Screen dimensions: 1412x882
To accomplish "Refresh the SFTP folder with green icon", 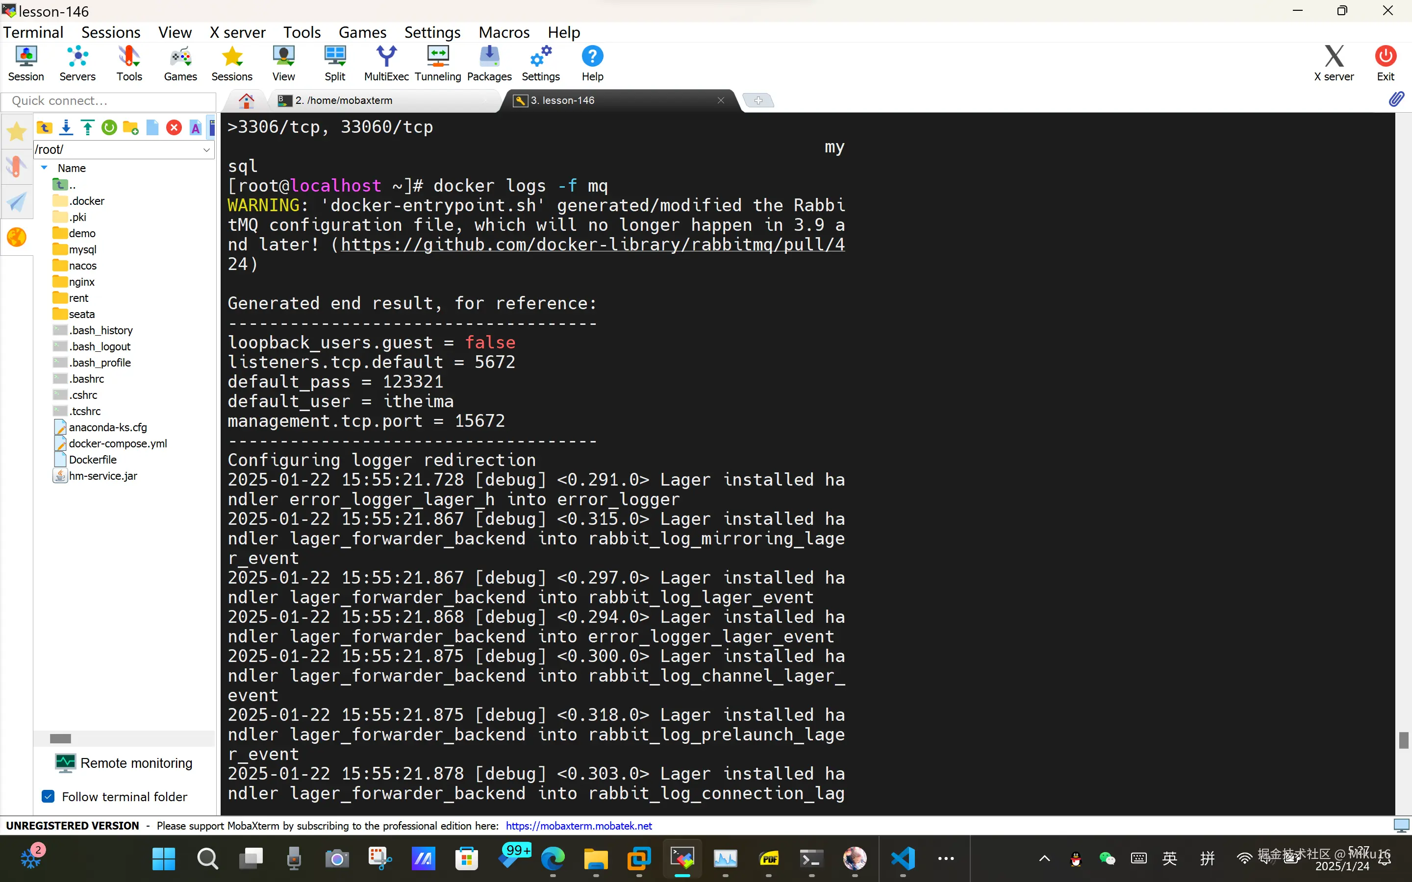I will [x=109, y=128].
